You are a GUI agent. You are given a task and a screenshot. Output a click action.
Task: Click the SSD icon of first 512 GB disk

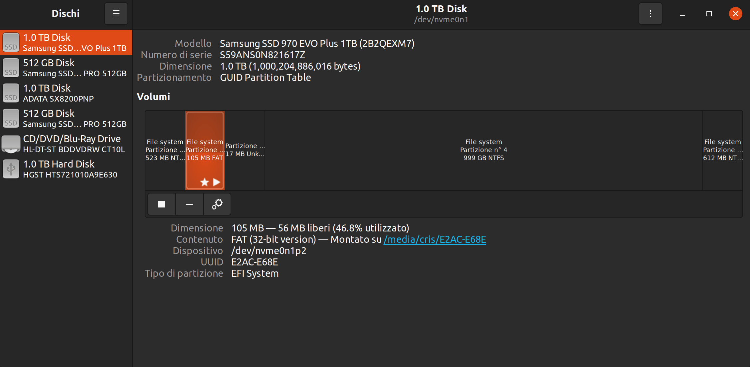coord(11,68)
